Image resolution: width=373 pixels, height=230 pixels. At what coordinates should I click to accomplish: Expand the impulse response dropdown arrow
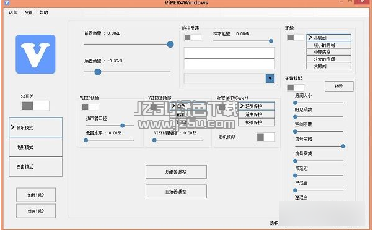270,79
